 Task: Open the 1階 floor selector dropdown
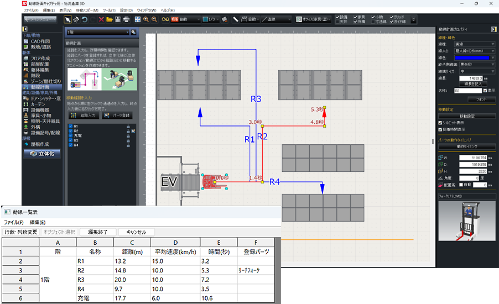(97, 33)
